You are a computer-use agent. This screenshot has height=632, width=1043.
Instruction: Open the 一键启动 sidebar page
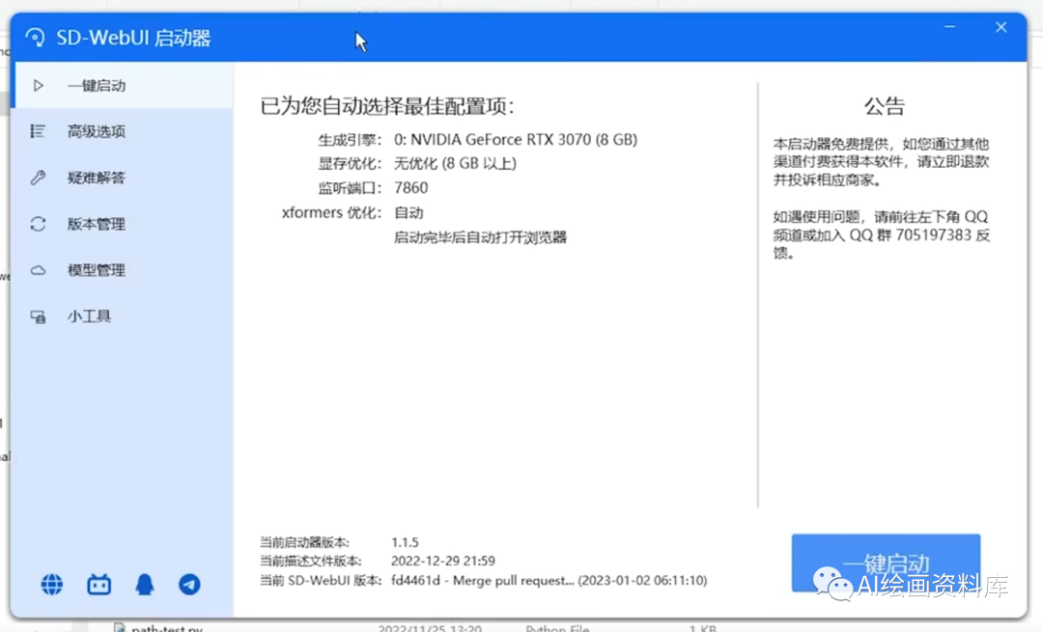tap(123, 86)
